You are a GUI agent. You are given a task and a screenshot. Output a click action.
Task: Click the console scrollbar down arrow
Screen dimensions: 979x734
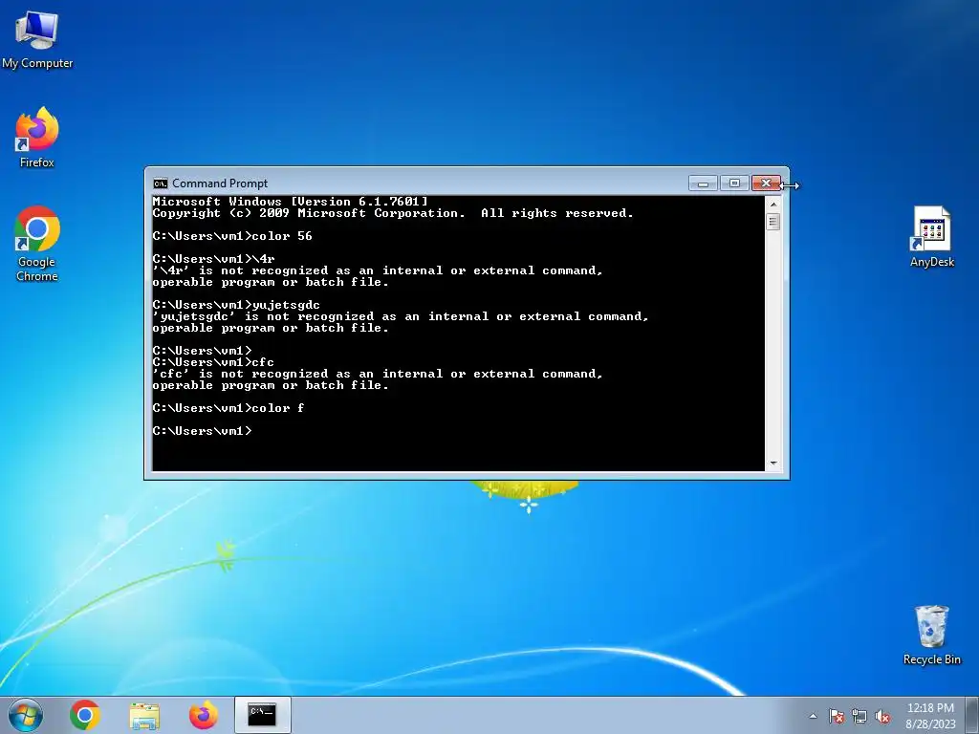tap(772, 464)
